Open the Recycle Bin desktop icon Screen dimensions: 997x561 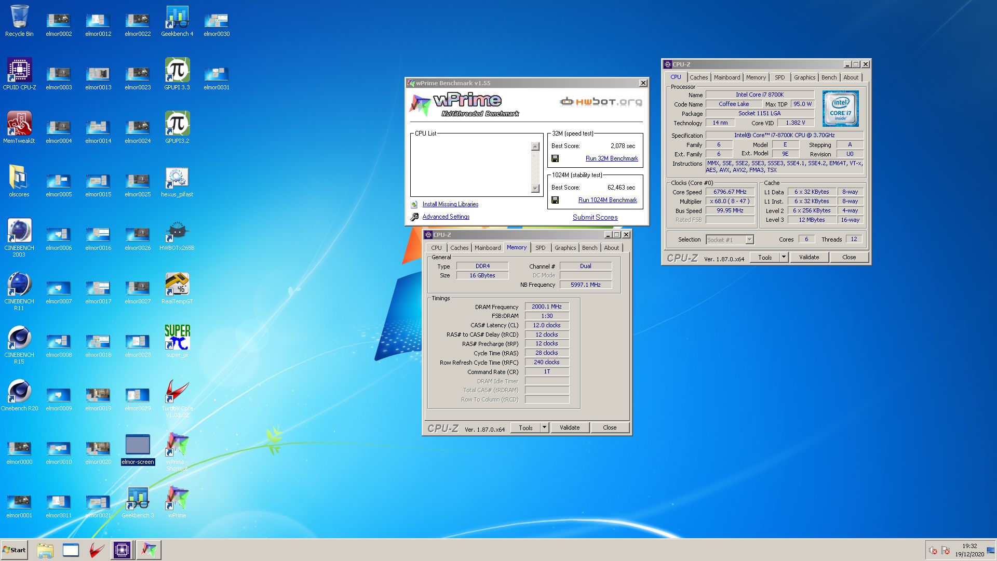click(19, 21)
